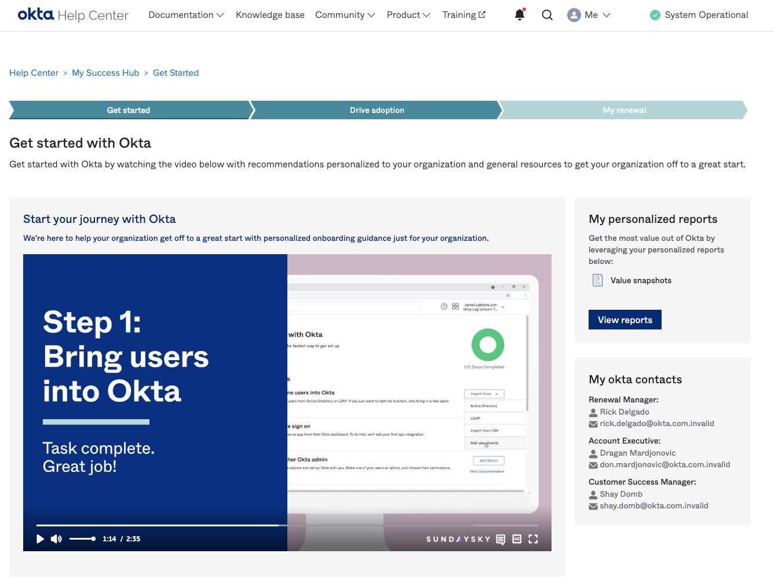The width and height of the screenshot is (774, 579).
Task: Expand the Community dropdown menu
Action: click(345, 15)
